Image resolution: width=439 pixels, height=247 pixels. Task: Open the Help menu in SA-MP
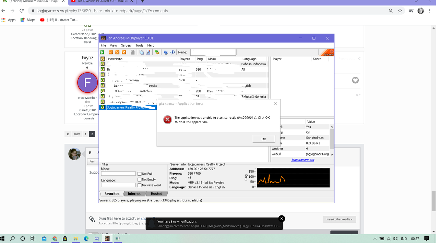pos(151,45)
